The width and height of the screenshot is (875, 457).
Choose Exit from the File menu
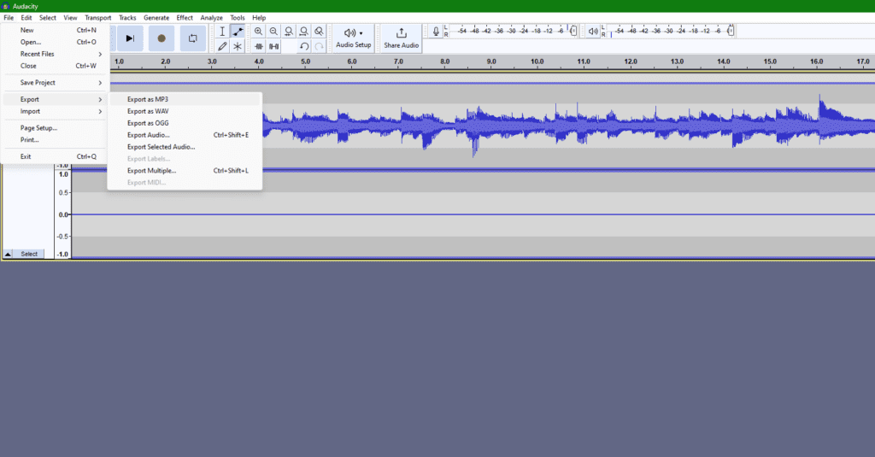(x=54, y=157)
